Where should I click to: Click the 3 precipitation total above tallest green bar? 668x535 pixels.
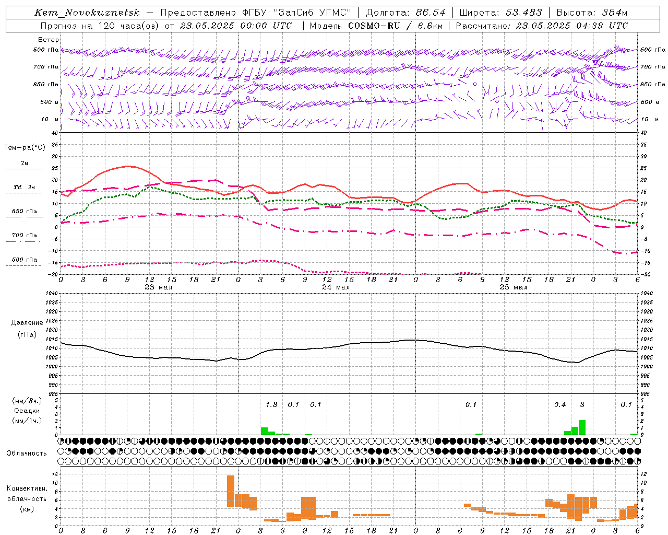(582, 404)
